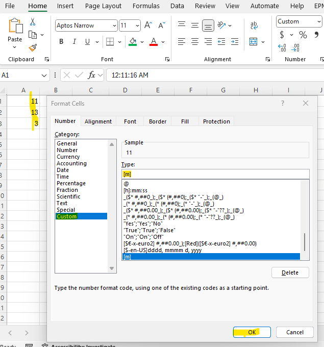
Task: Select cell A2 containing 13
Action: click(x=23, y=112)
